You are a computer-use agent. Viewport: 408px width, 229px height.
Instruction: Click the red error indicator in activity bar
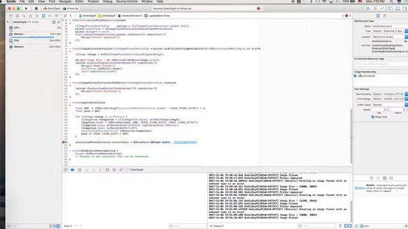coord(259,8)
